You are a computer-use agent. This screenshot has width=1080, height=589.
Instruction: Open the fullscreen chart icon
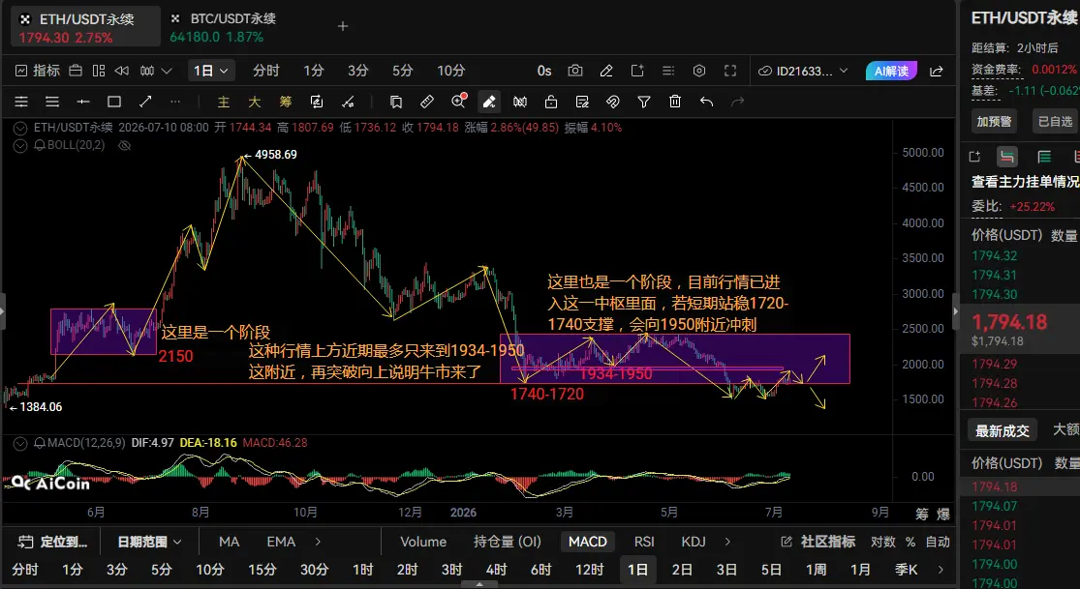tap(730, 71)
